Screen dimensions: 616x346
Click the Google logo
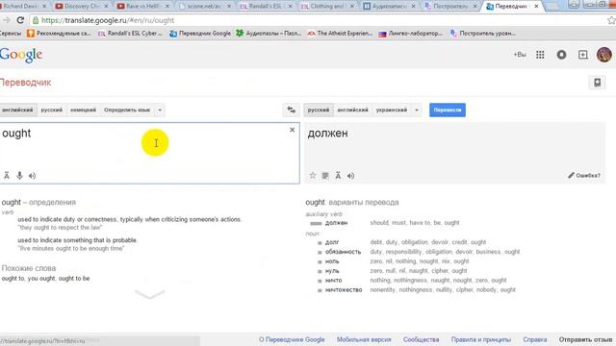21,56
